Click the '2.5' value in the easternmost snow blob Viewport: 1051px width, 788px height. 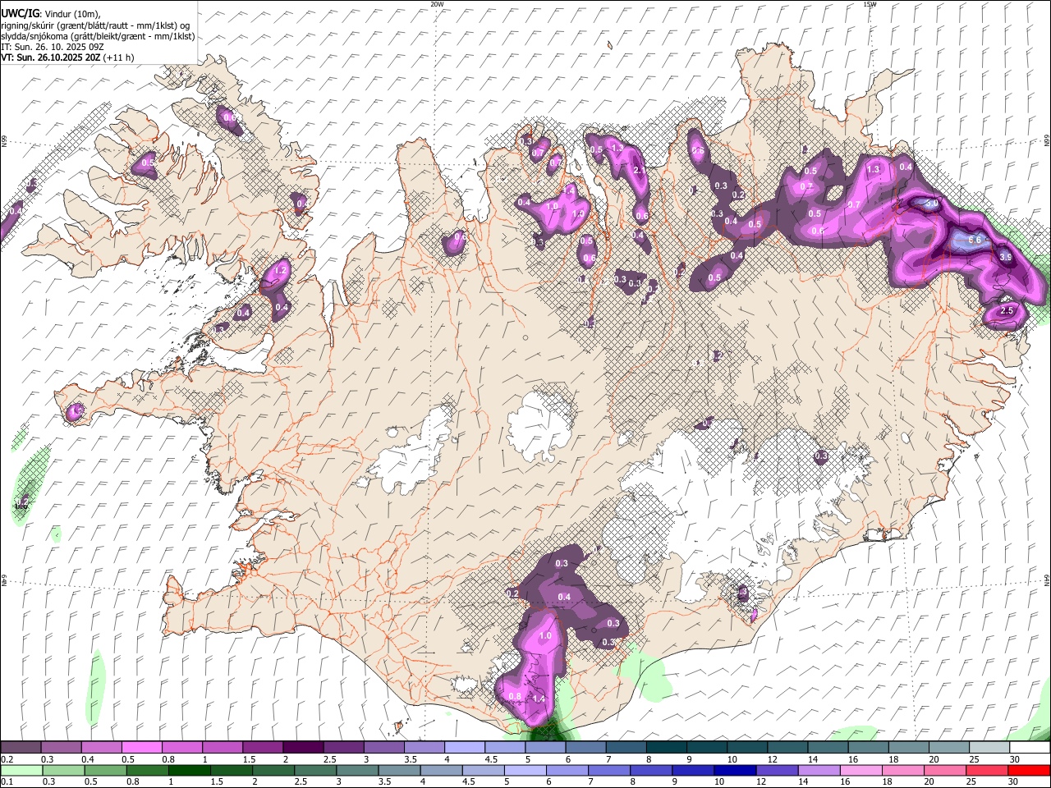point(1007,311)
